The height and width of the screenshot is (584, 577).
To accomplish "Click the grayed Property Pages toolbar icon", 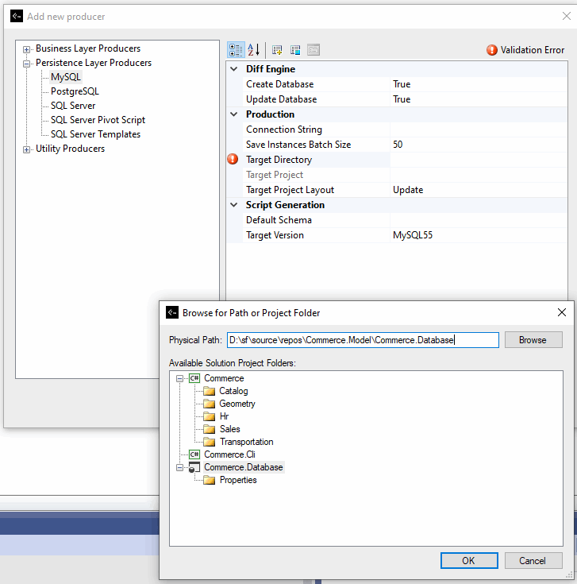I will (314, 50).
